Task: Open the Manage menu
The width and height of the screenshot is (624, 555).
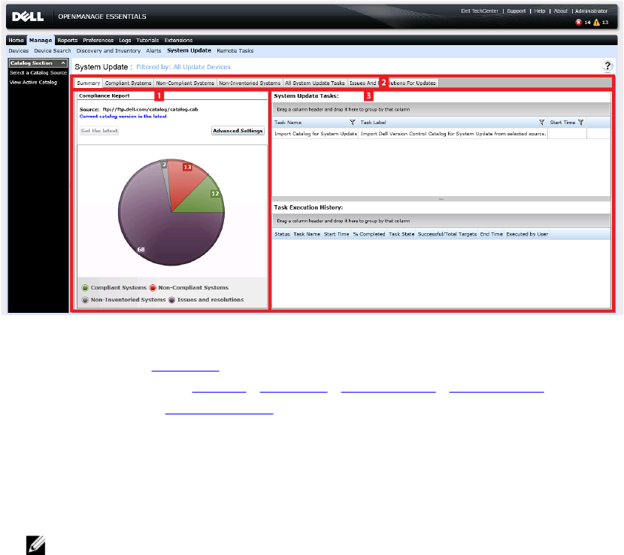Action: coord(40,40)
